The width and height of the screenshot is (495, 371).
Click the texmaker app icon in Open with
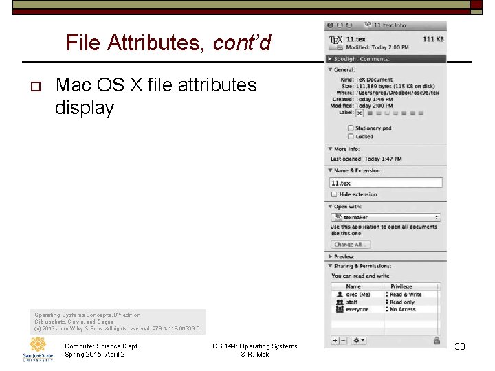(x=338, y=216)
